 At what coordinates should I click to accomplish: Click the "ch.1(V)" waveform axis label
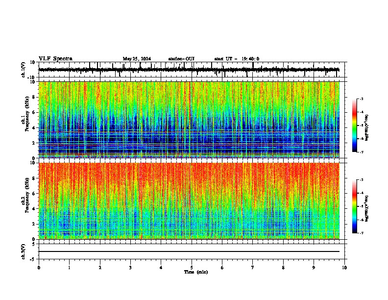(24, 70)
